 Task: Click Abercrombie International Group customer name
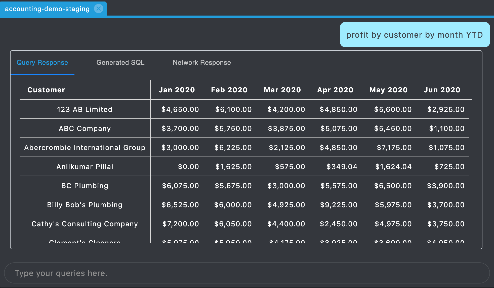click(x=85, y=148)
